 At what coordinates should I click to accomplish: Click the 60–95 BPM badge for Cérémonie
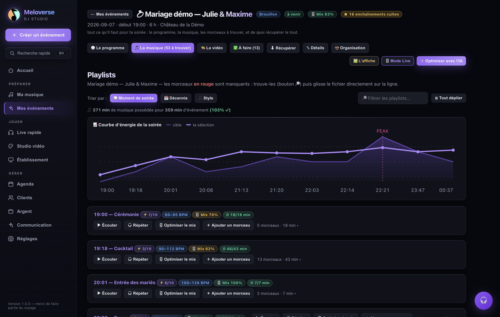176,215
